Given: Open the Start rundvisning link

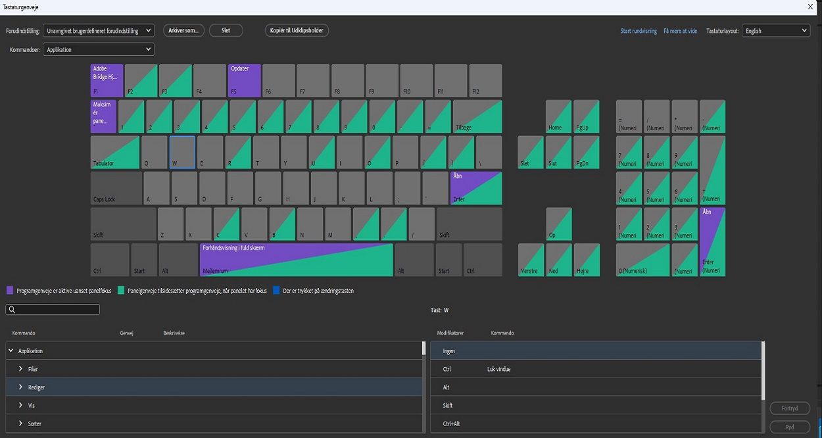Looking at the screenshot, I should point(639,31).
